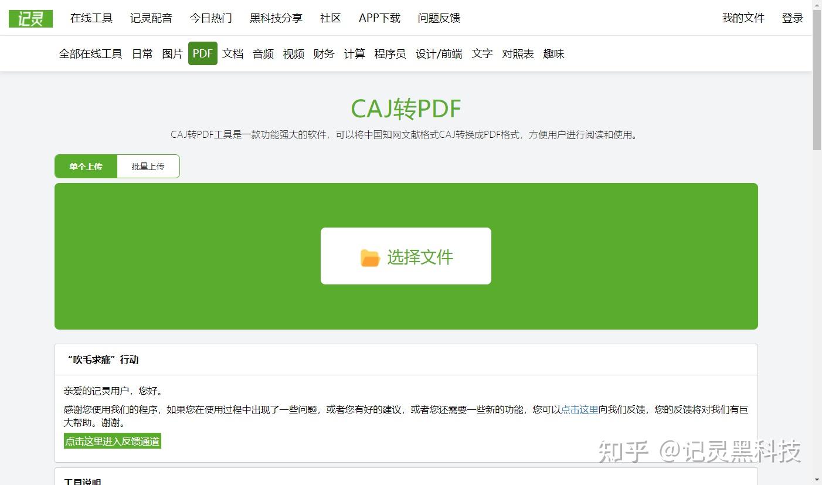Click the 记灵 logo icon
The image size is (822, 485).
coord(30,18)
